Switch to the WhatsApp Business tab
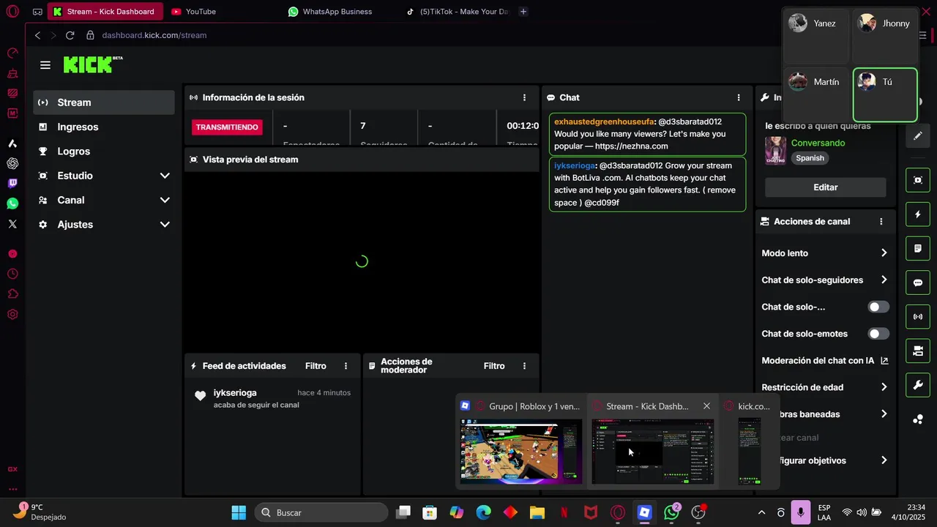937x527 pixels. click(340, 12)
